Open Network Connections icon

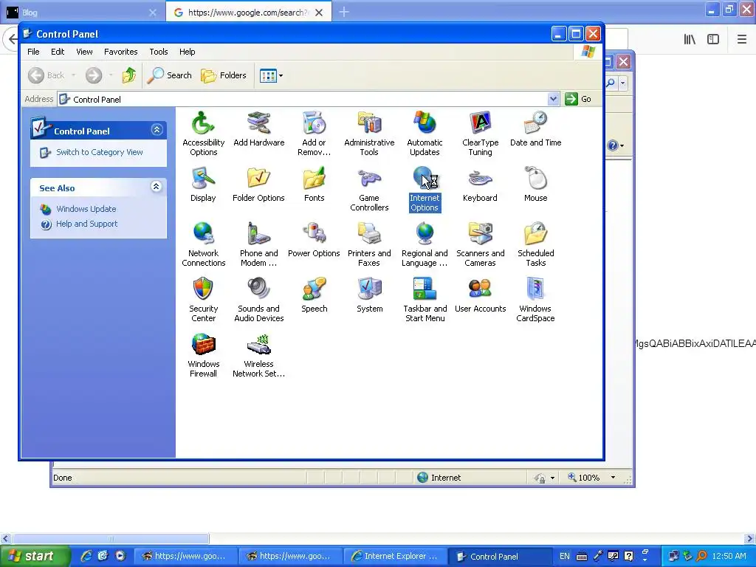(x=204, y=244)
